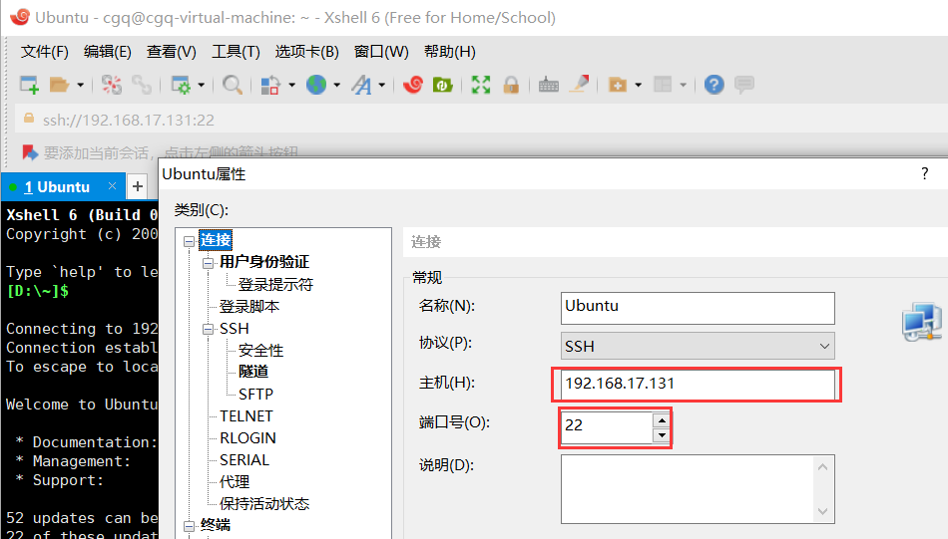Viewport: 948px width, 539px height.
Task: Select SERIAL tree item
Action: (x=244, y=460)
